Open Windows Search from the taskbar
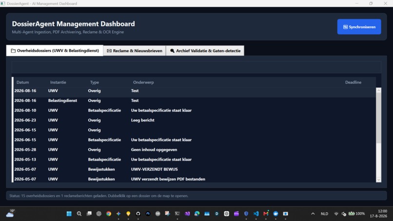393x221 pixels. pyautogui.click(x=79, y=214)
